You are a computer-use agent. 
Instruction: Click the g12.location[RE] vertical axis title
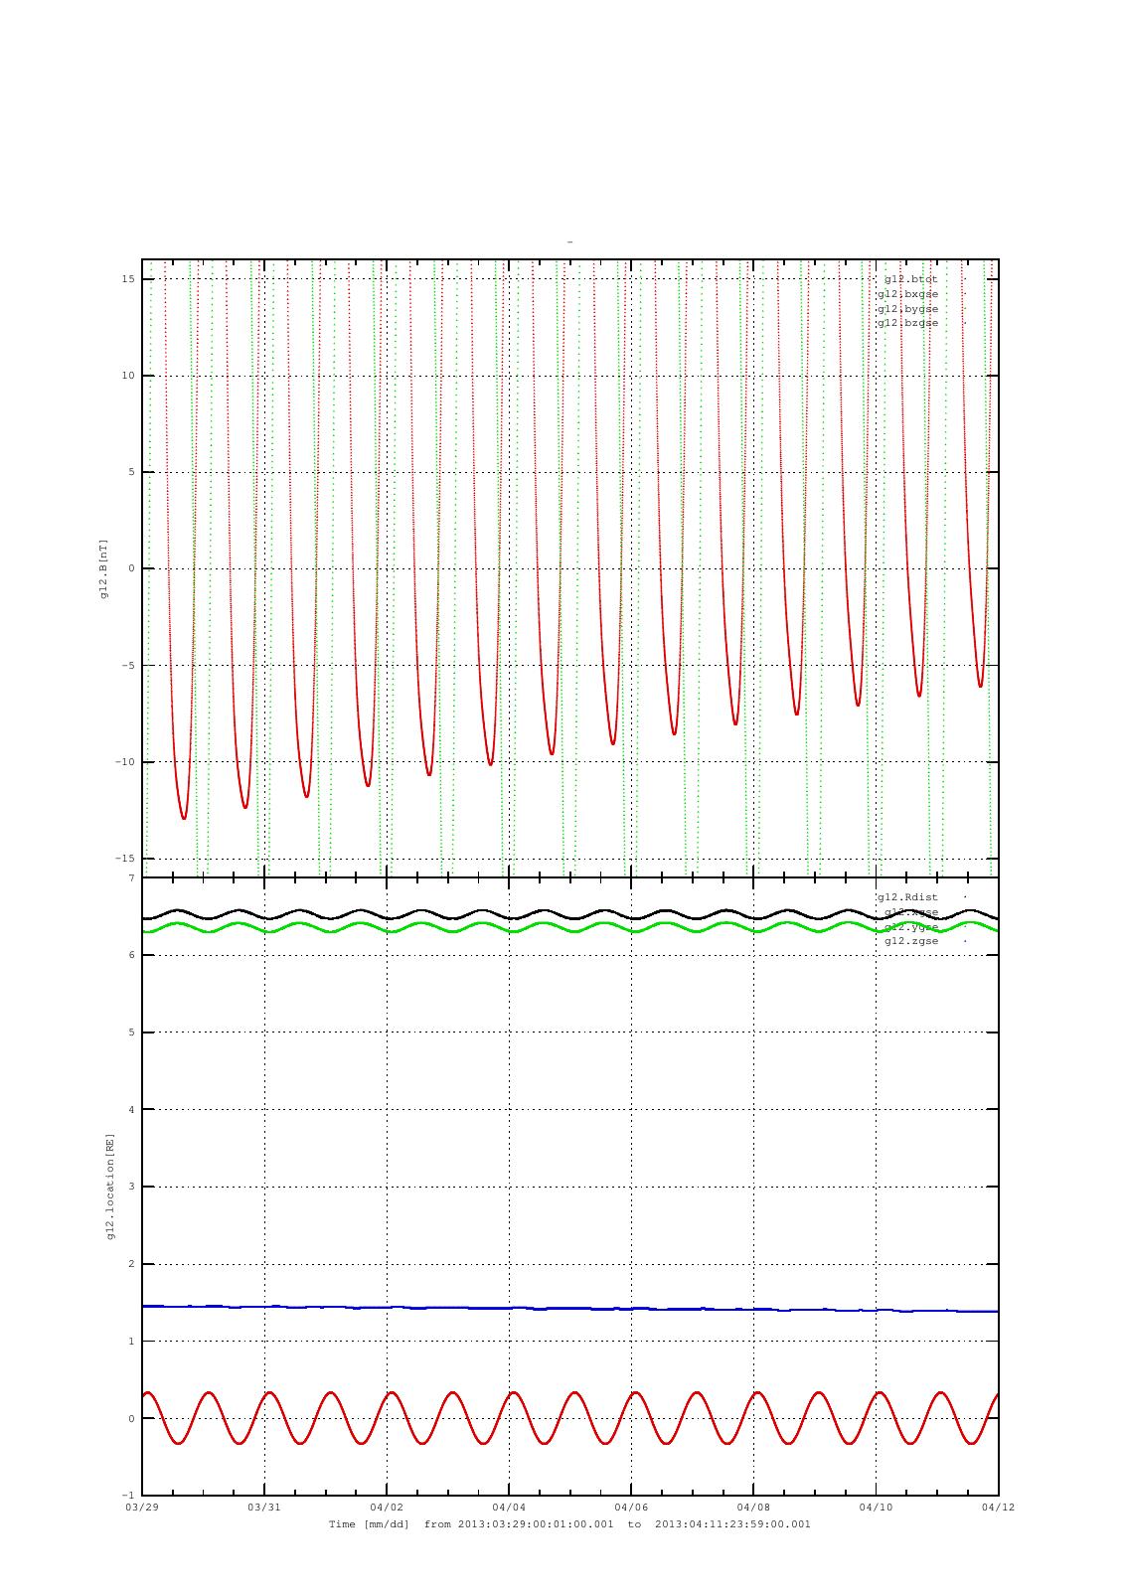111,1186
